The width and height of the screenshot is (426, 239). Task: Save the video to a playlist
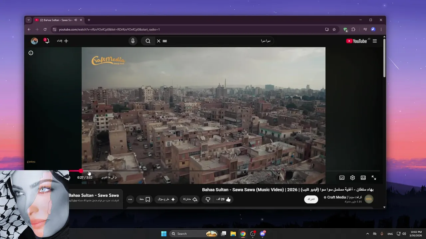145,199
